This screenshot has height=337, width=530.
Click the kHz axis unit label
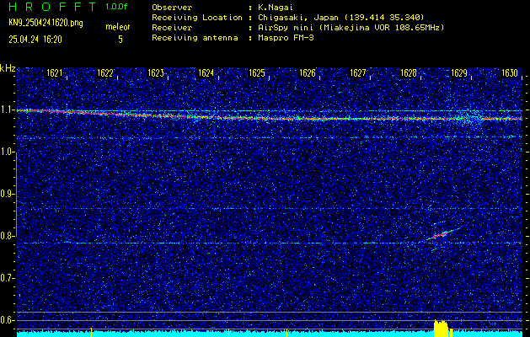(8, 68)
